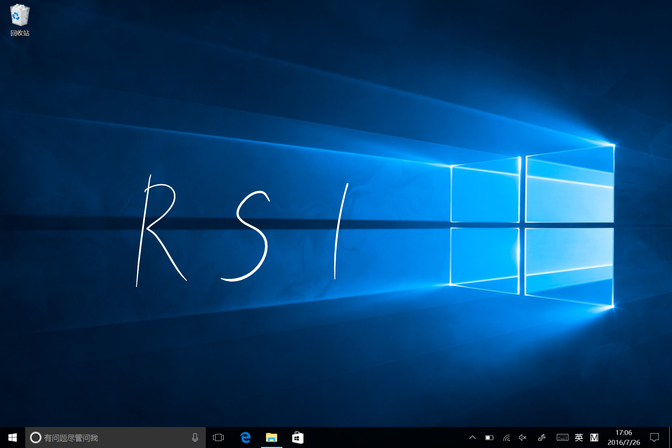Open Task View from taskbar
Viewport: 672px width, 448px height.
(219, 437)
